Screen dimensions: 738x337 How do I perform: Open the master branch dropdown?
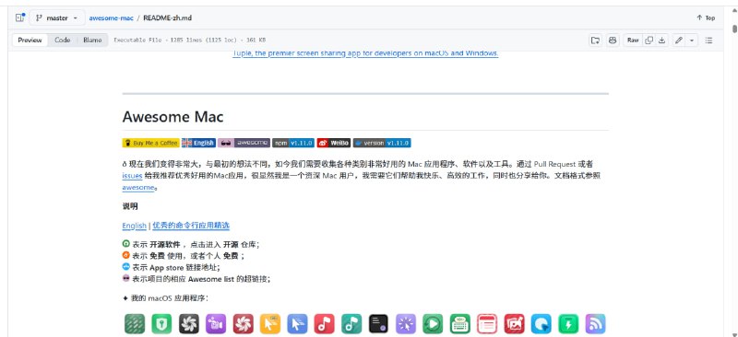click(x=57, y=17)
